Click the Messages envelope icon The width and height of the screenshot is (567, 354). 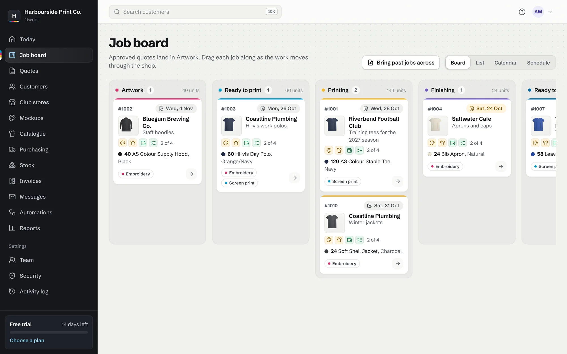(12, 197)
